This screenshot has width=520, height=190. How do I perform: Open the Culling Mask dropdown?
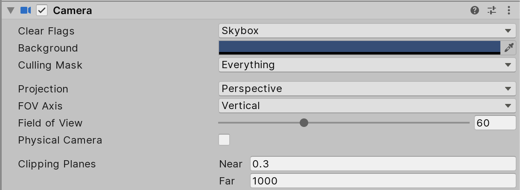[x=367, y=65]
